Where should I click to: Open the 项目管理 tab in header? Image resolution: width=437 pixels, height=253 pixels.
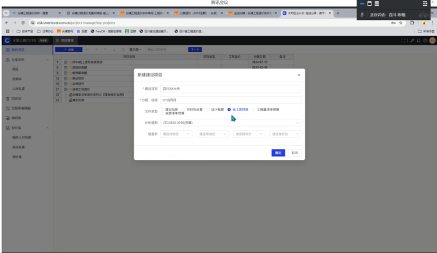pos(65,40)
